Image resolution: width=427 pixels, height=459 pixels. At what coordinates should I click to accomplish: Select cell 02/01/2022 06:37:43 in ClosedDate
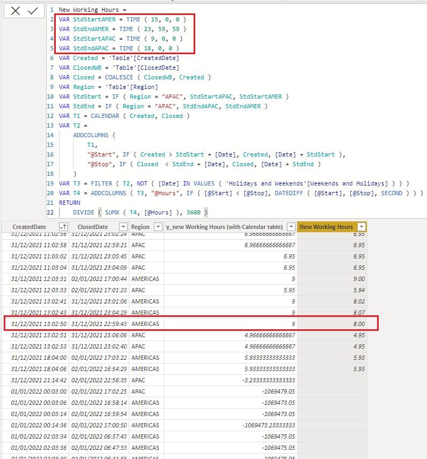[x=99, y=436]
